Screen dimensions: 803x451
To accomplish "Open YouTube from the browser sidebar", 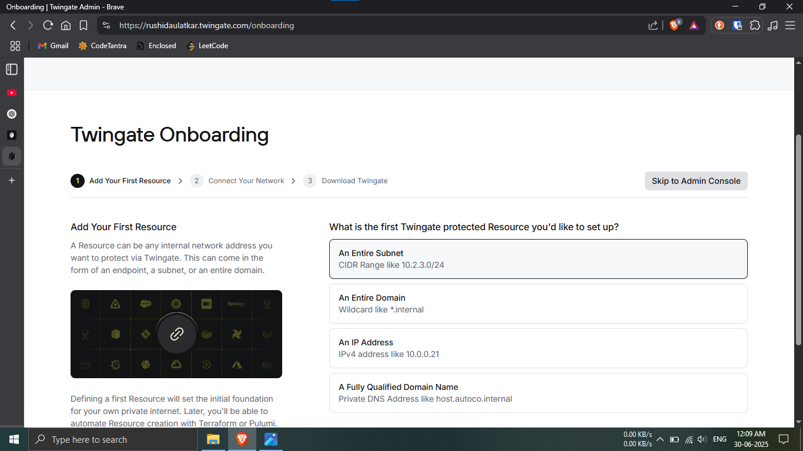I will pos(12,93).
